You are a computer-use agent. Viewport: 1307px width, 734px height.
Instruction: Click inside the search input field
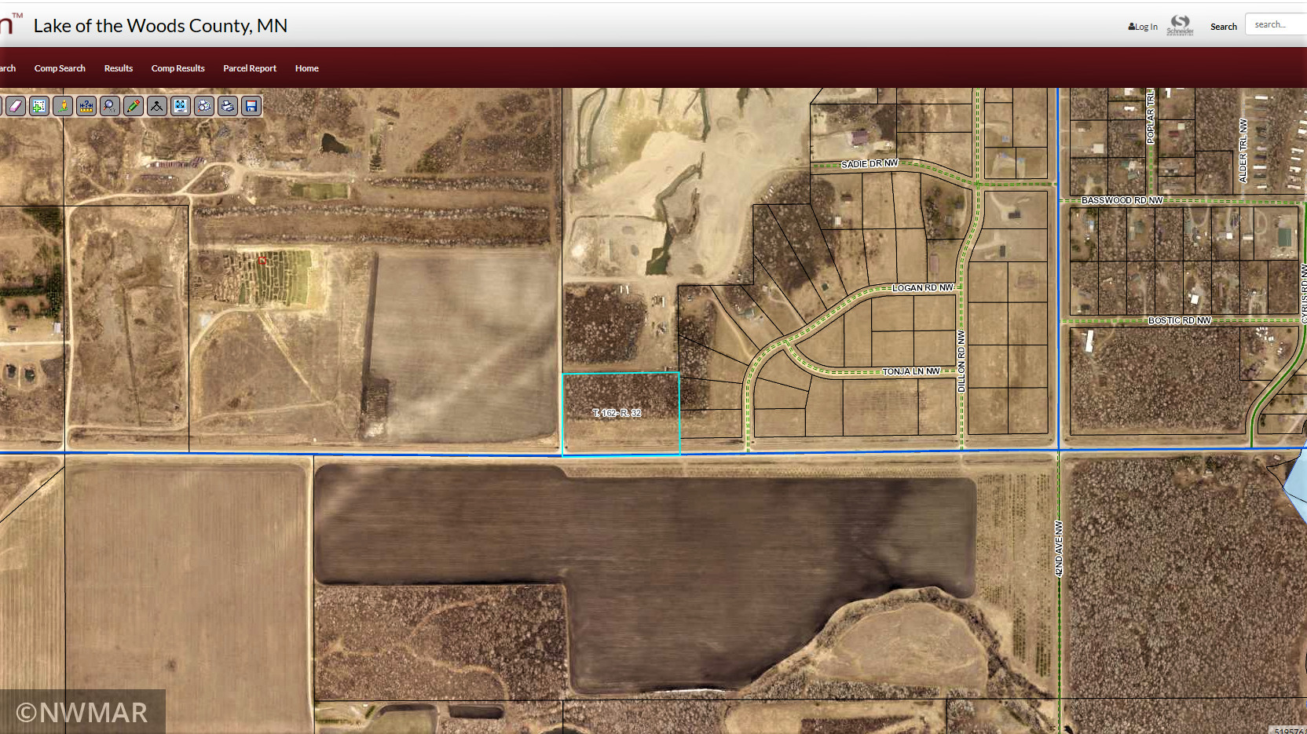[x=1276, y=24]
